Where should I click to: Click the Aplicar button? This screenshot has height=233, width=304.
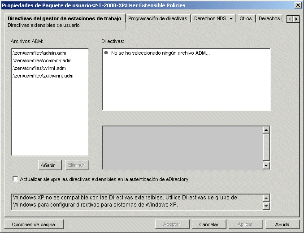246,224
